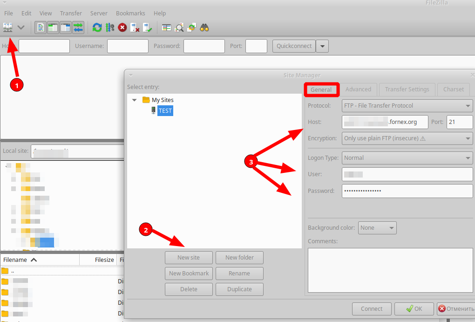Focus the User field in Site Manager
This screenshot has width=475, height=322.
tap(407, 174)
